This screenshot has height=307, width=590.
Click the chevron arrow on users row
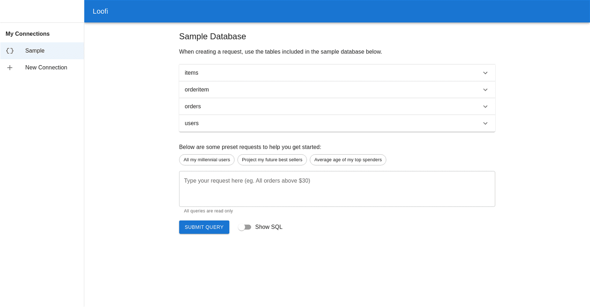click(x=485, y=124)
